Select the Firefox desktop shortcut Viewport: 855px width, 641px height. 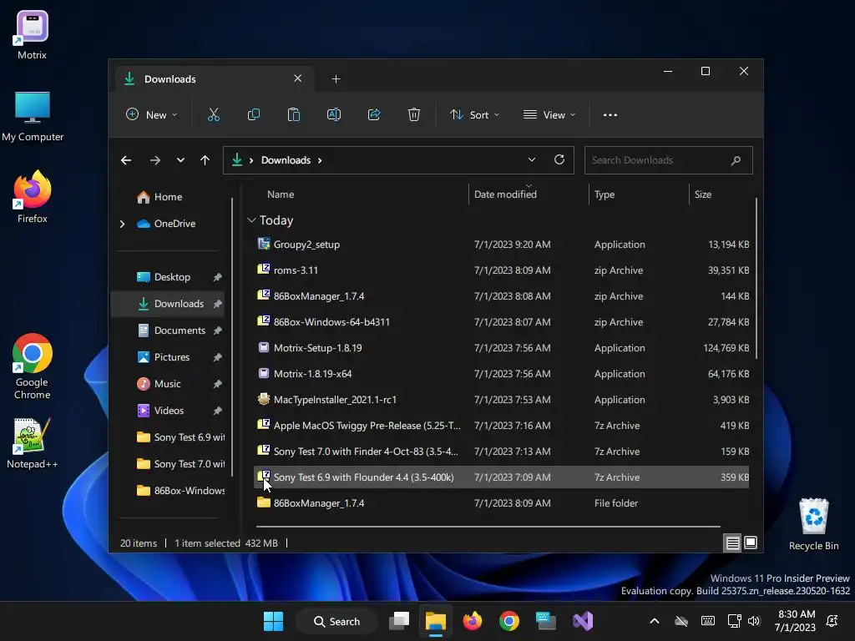coord(33,196)
